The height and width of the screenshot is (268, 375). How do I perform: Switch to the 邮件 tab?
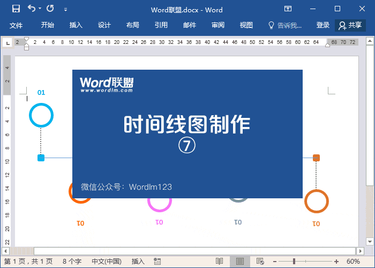click(x=190, y=25)
